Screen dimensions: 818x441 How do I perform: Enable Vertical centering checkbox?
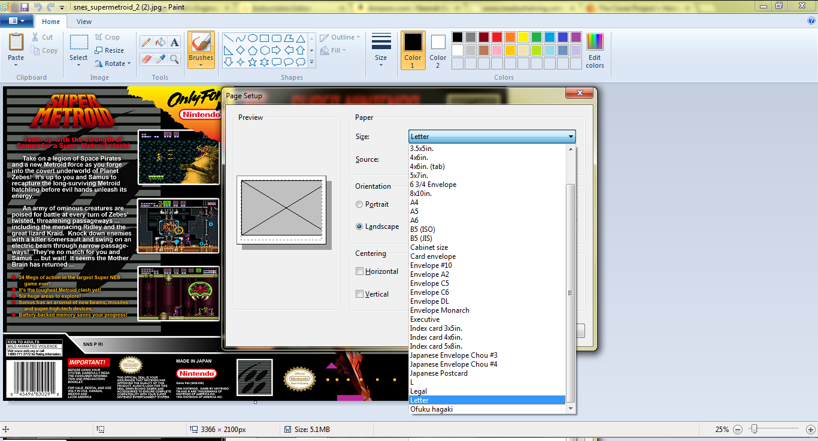[360, 294]
